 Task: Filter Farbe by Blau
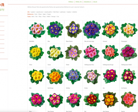coord(40,17)
